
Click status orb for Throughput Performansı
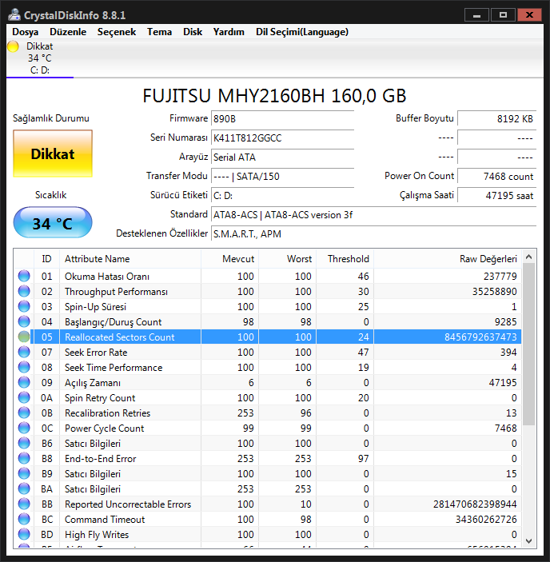coord(24,291)
